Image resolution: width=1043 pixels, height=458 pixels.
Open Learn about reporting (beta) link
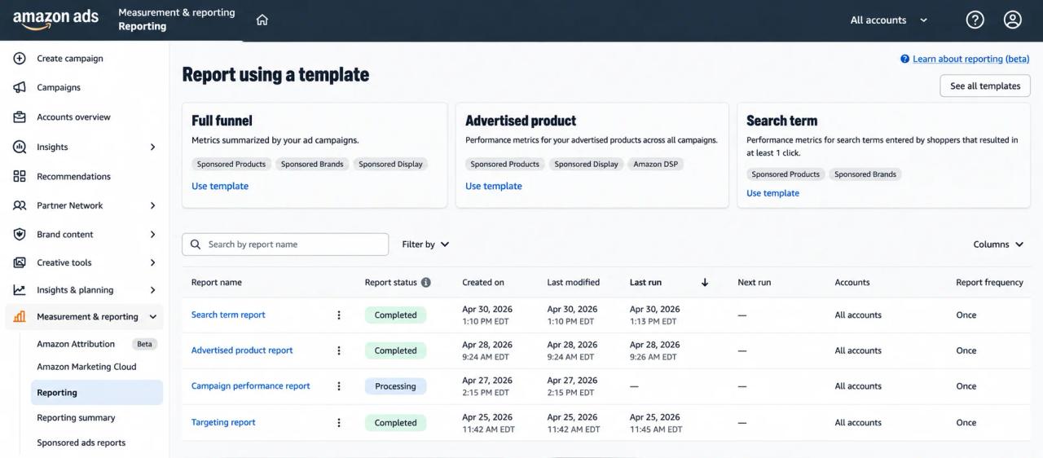coord(971,59)
